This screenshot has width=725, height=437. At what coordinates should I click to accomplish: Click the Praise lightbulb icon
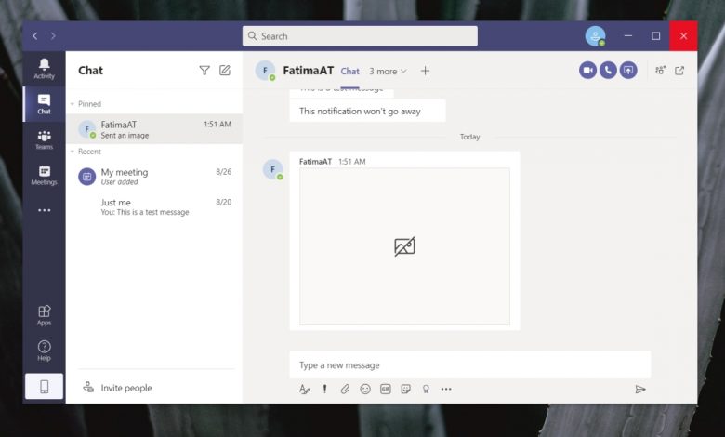click(426, 389)
